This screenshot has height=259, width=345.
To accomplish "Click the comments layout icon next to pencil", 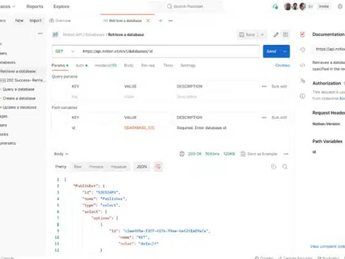I will point(286,35).
